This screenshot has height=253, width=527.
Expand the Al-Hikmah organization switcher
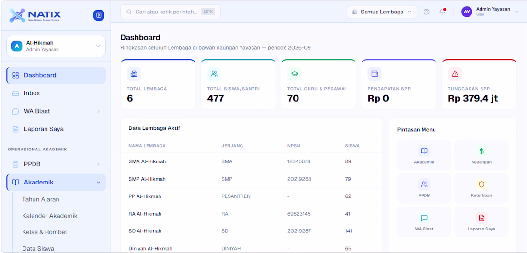coord(56,46)
